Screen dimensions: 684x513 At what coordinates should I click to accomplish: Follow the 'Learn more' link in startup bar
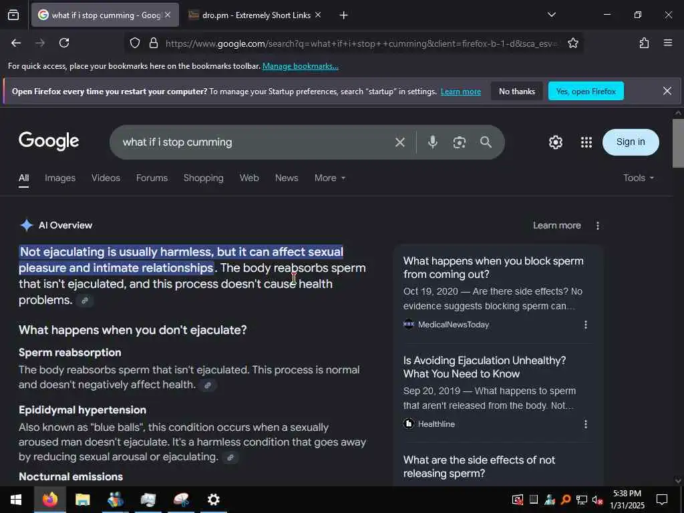(461, 92)
